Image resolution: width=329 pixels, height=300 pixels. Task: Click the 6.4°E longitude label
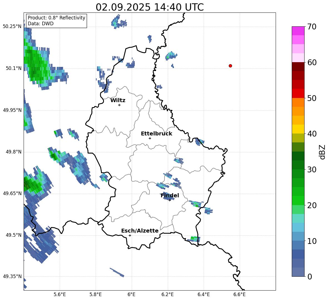tap(203, 294)
